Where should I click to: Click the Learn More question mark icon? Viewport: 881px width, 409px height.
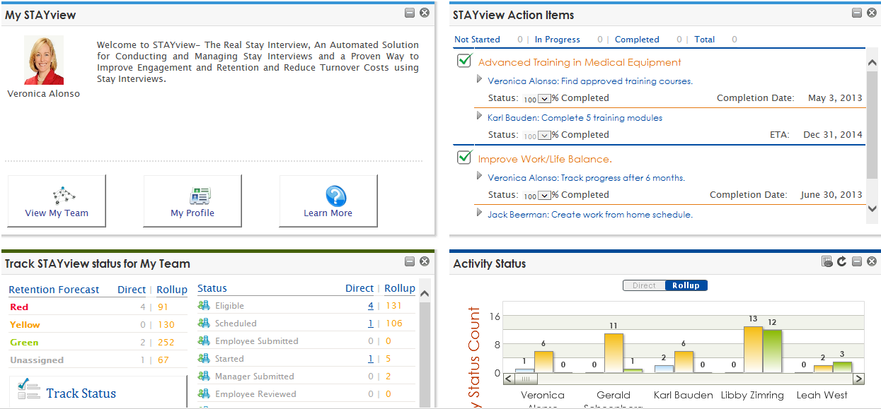click(335, 196)
